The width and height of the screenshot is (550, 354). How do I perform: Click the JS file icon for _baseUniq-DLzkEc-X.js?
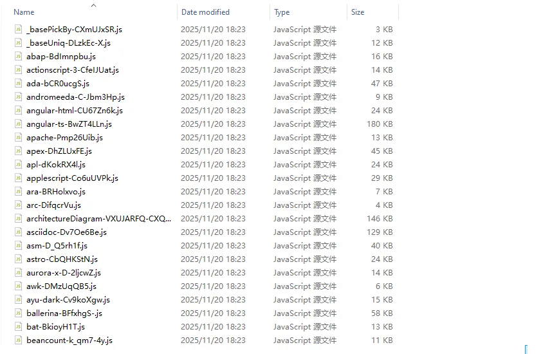click(18, 43)
